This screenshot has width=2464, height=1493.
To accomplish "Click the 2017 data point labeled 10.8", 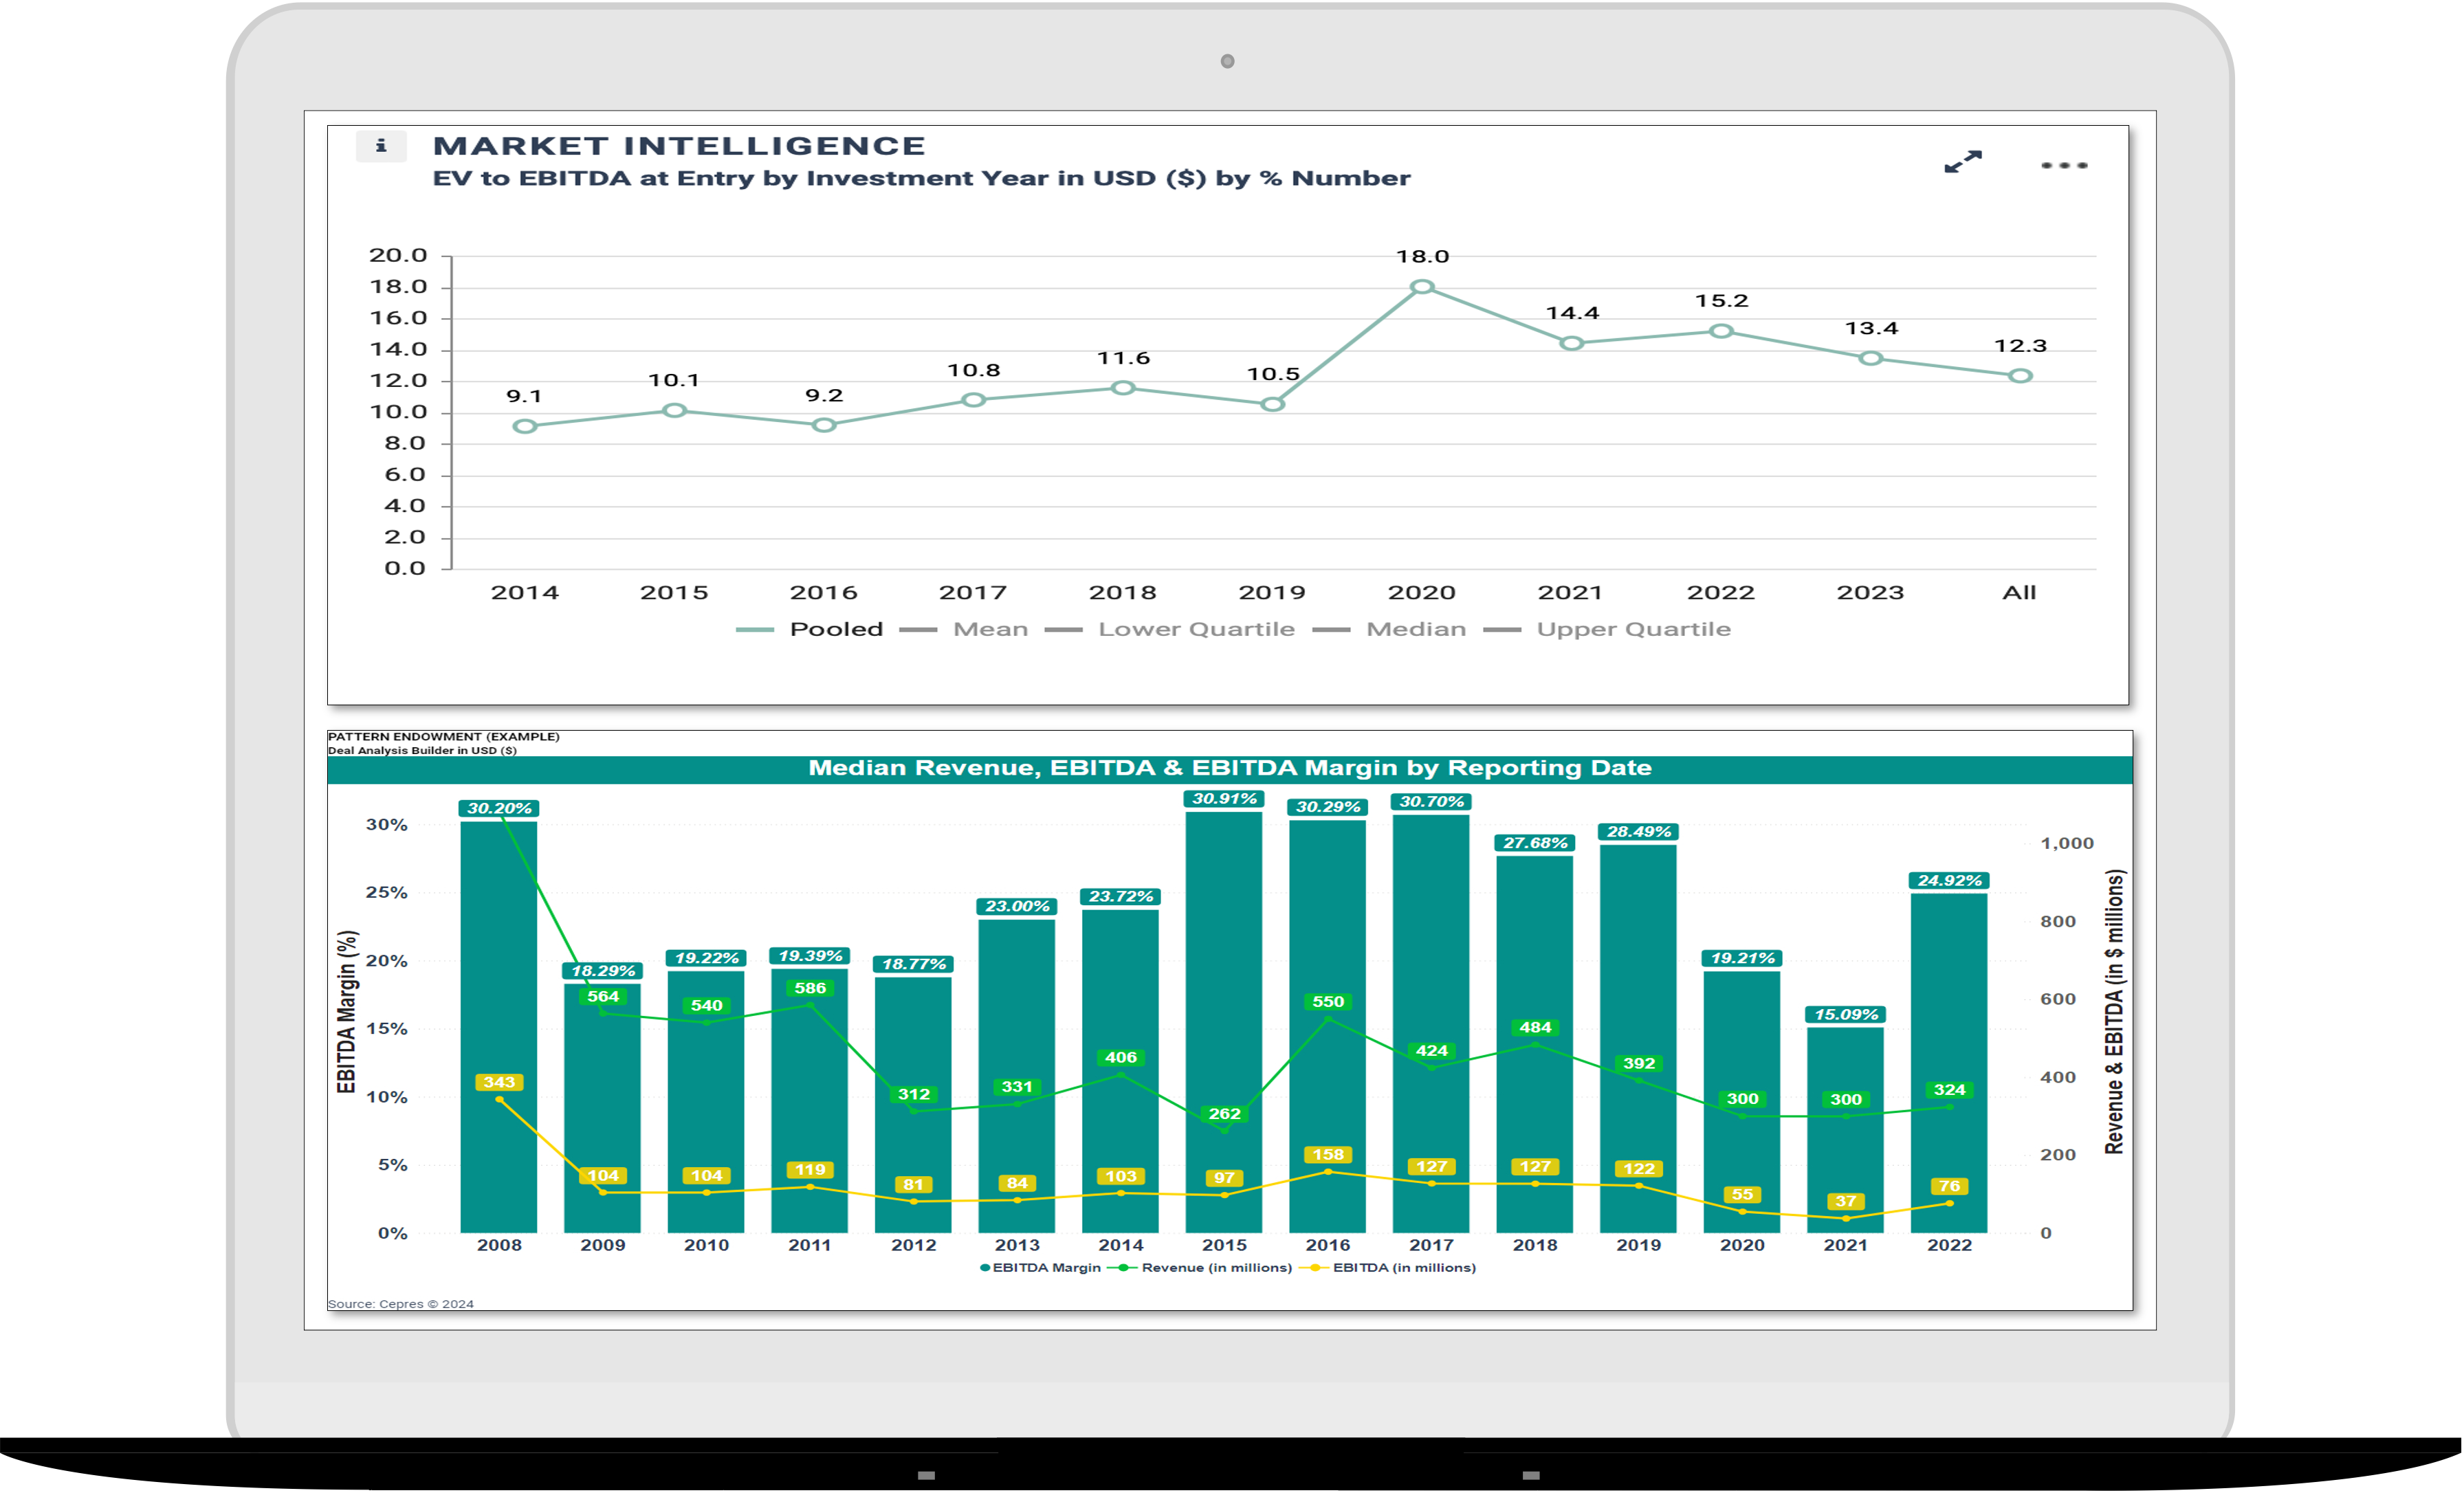I will tap(974, 400).
